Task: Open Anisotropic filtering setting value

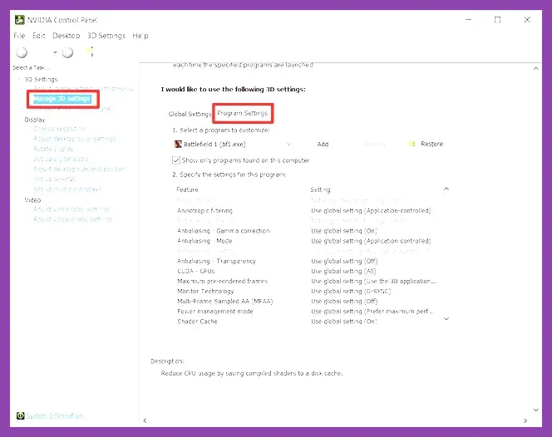Action: (x=371, y=211)
